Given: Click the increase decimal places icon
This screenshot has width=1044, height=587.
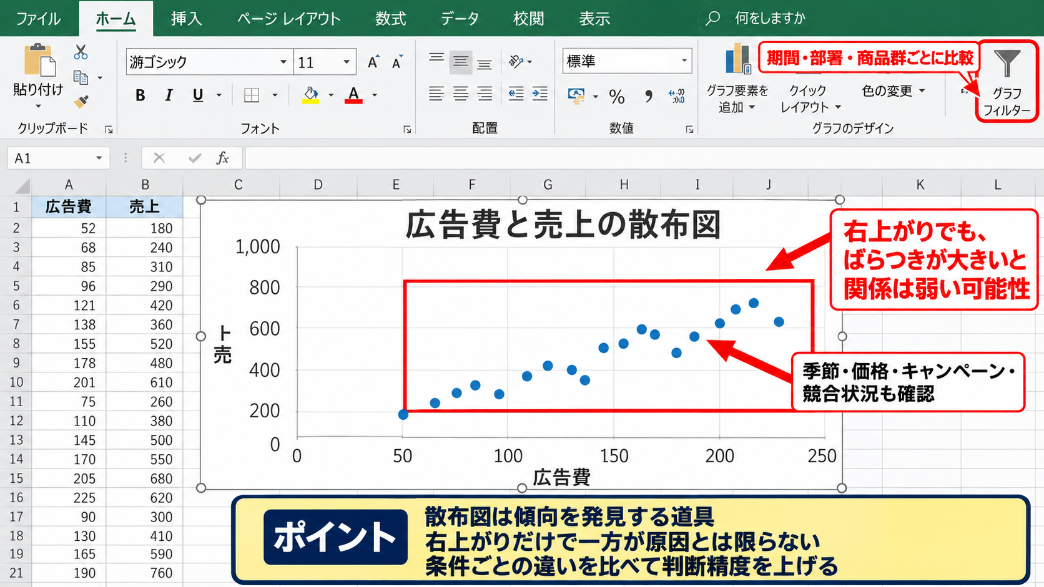Looking at the screenshot, I should click(x=677, y=95).
